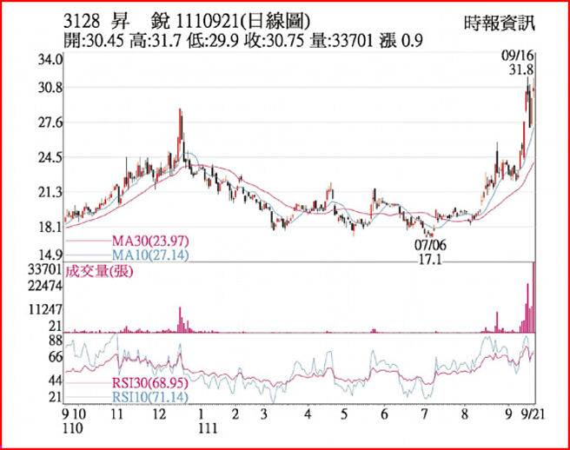Click the '11247' volume axis label

click(45, 309)
